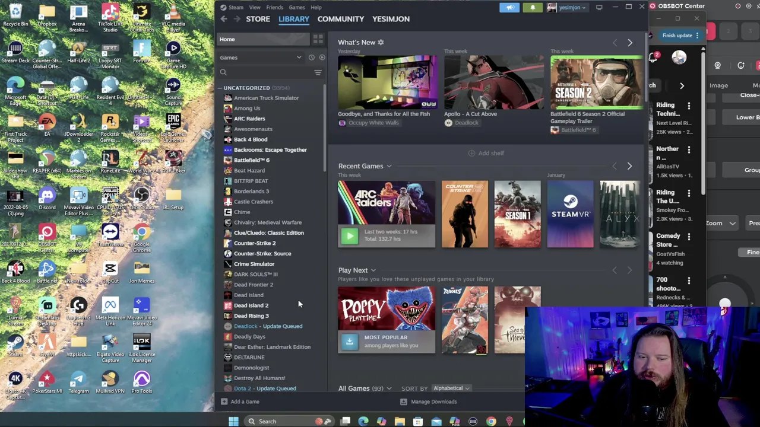The image size is (760, 427).
Task: Open advanced filter icon next to library search
Action: [318, 72]
